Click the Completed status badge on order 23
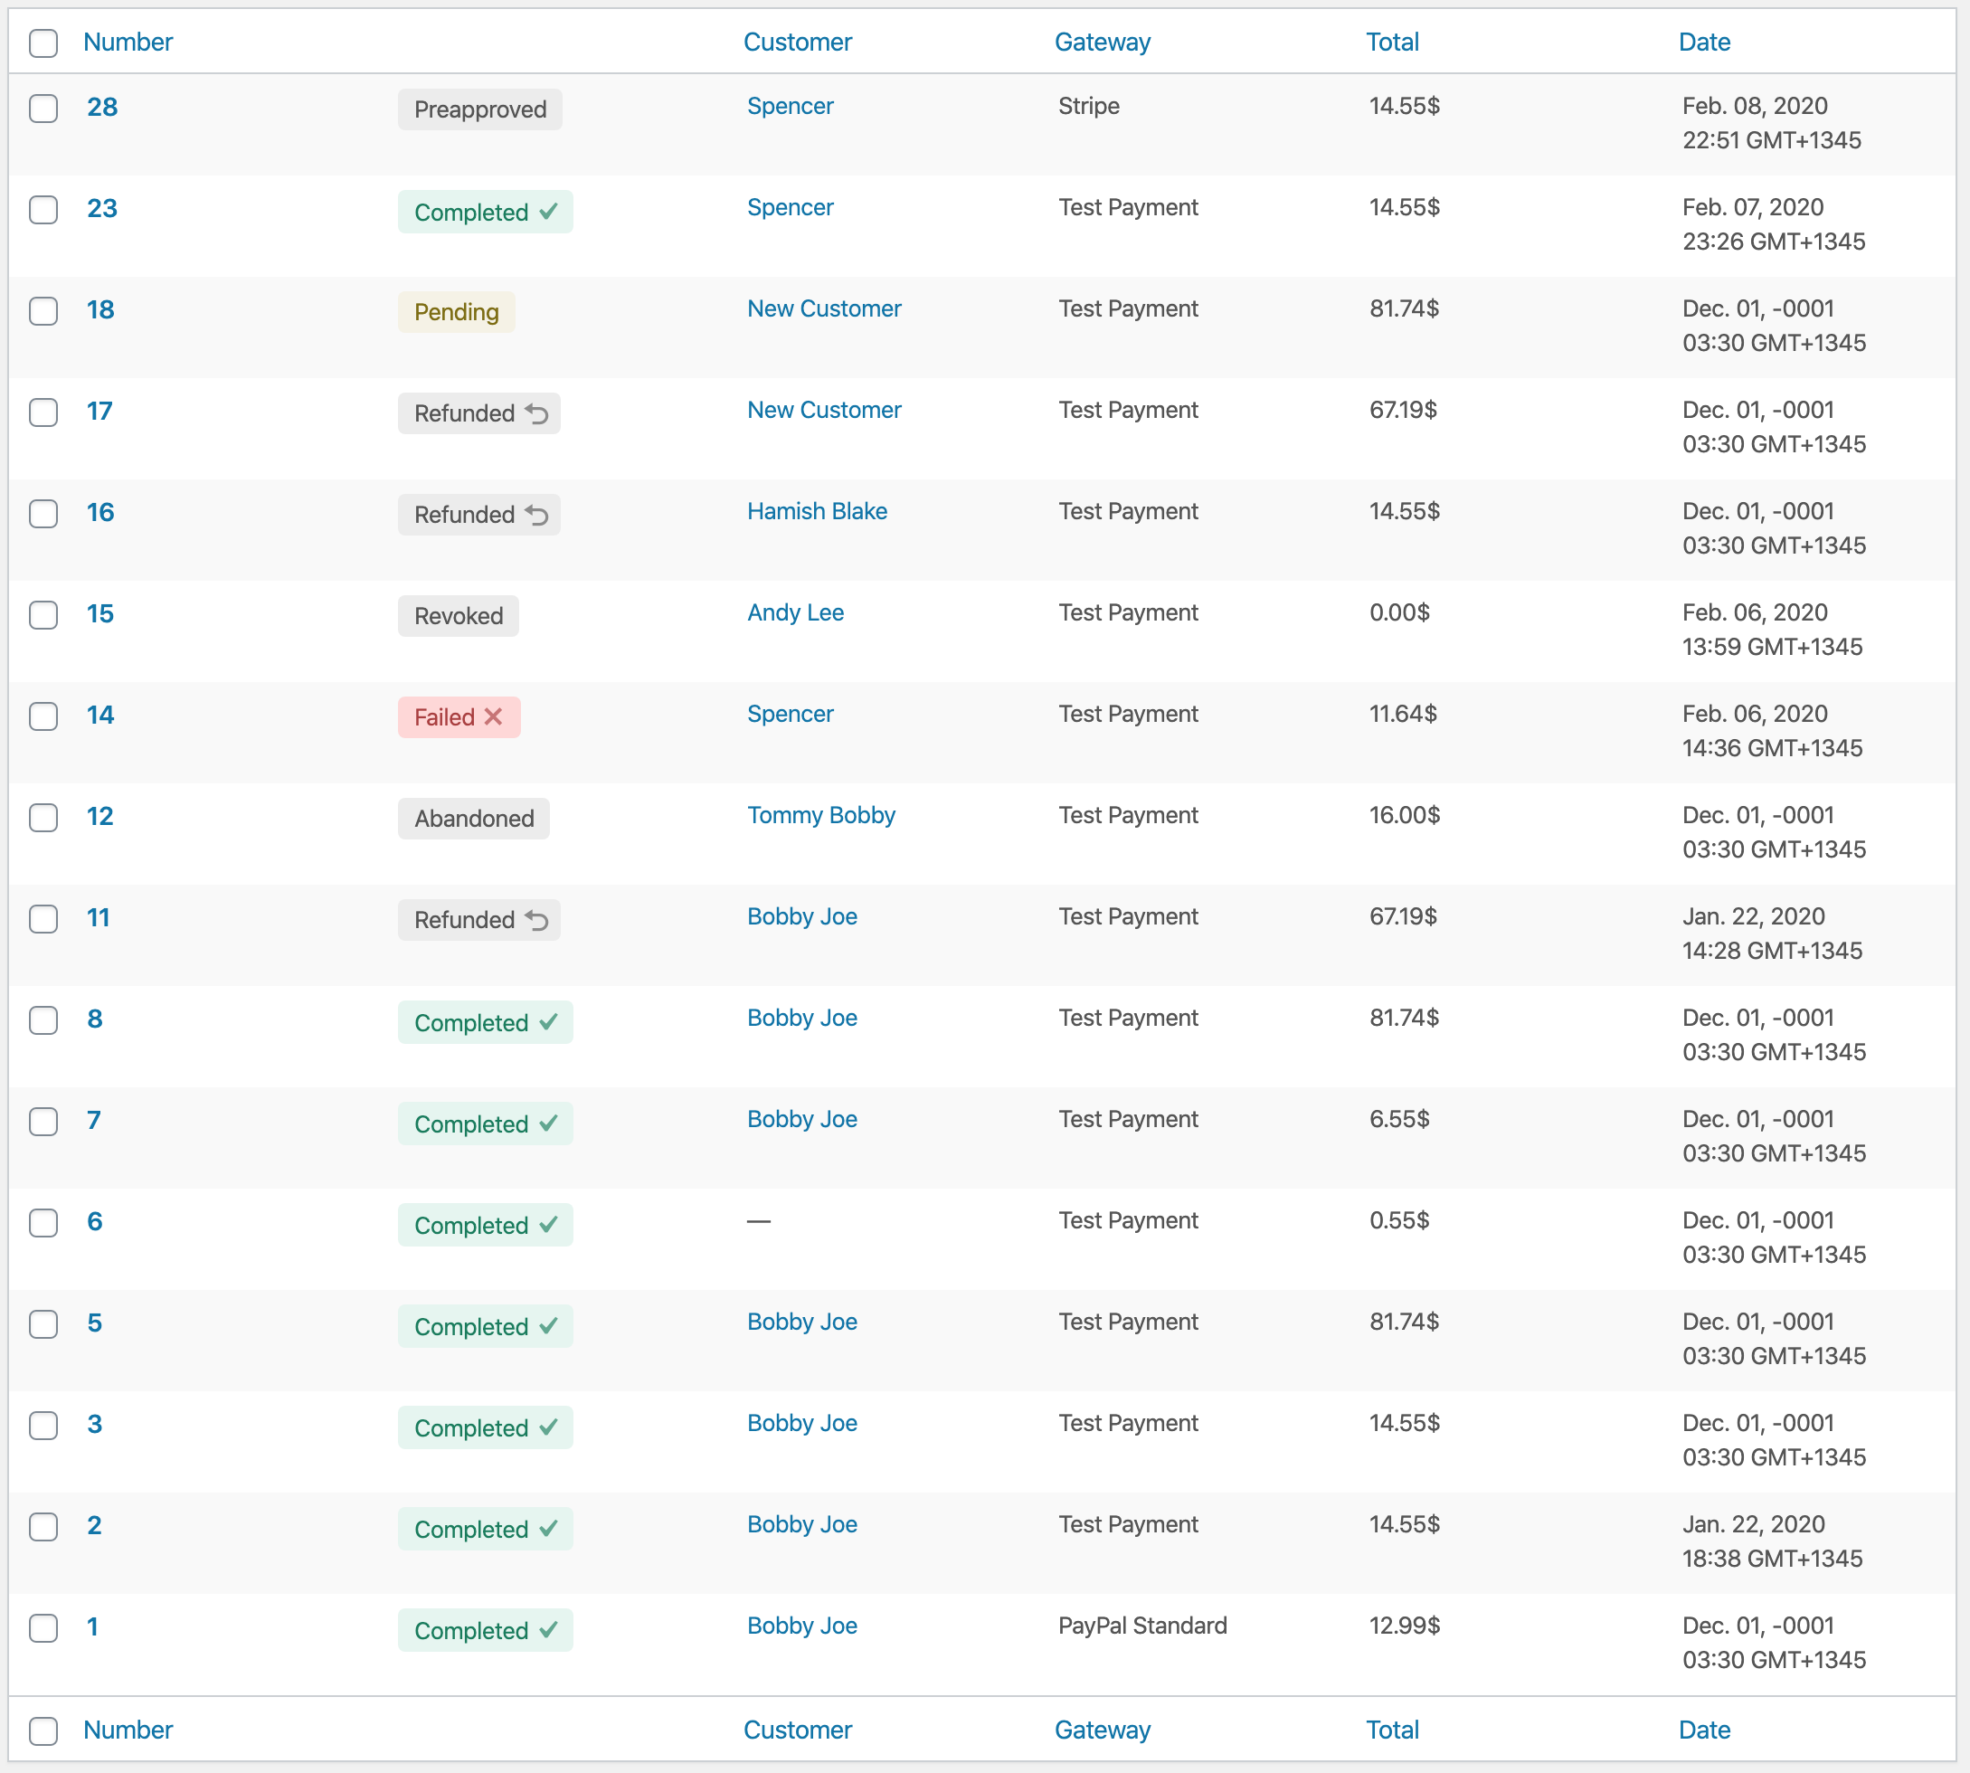 click(486, 213)
